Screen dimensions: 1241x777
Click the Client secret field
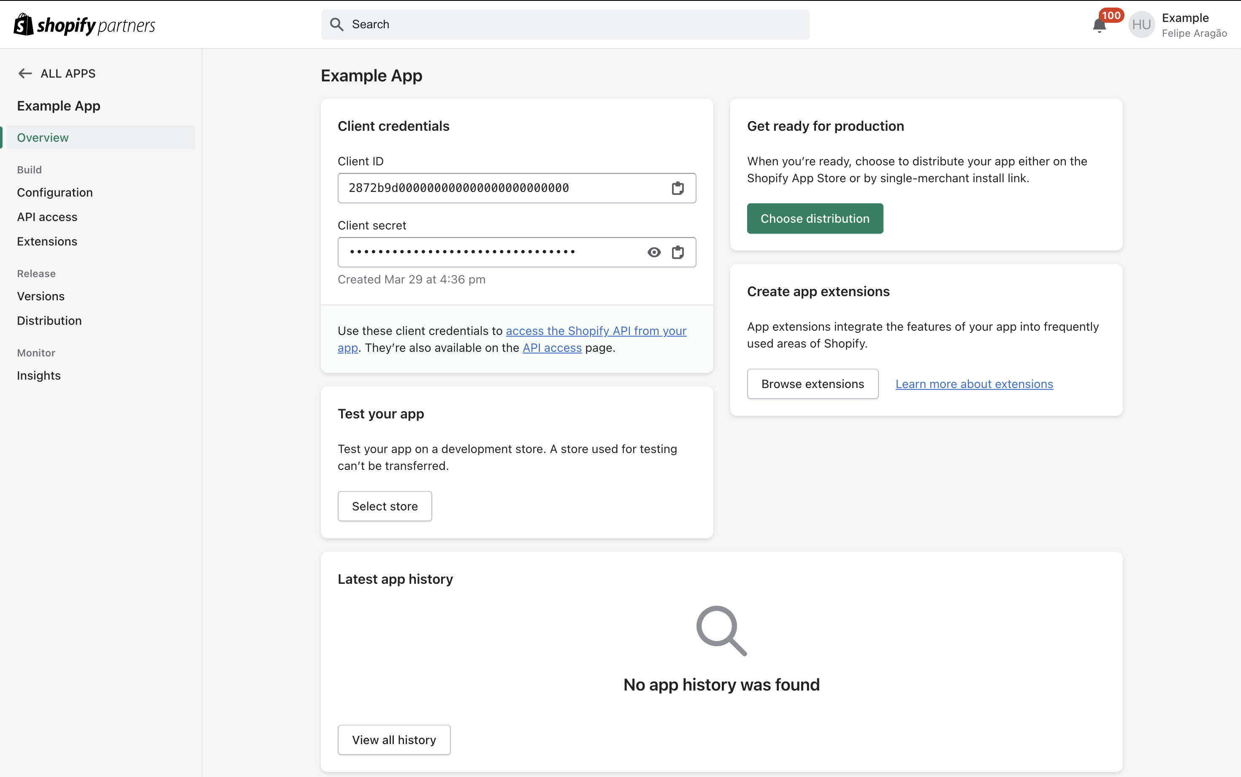(x=517, y=252)
